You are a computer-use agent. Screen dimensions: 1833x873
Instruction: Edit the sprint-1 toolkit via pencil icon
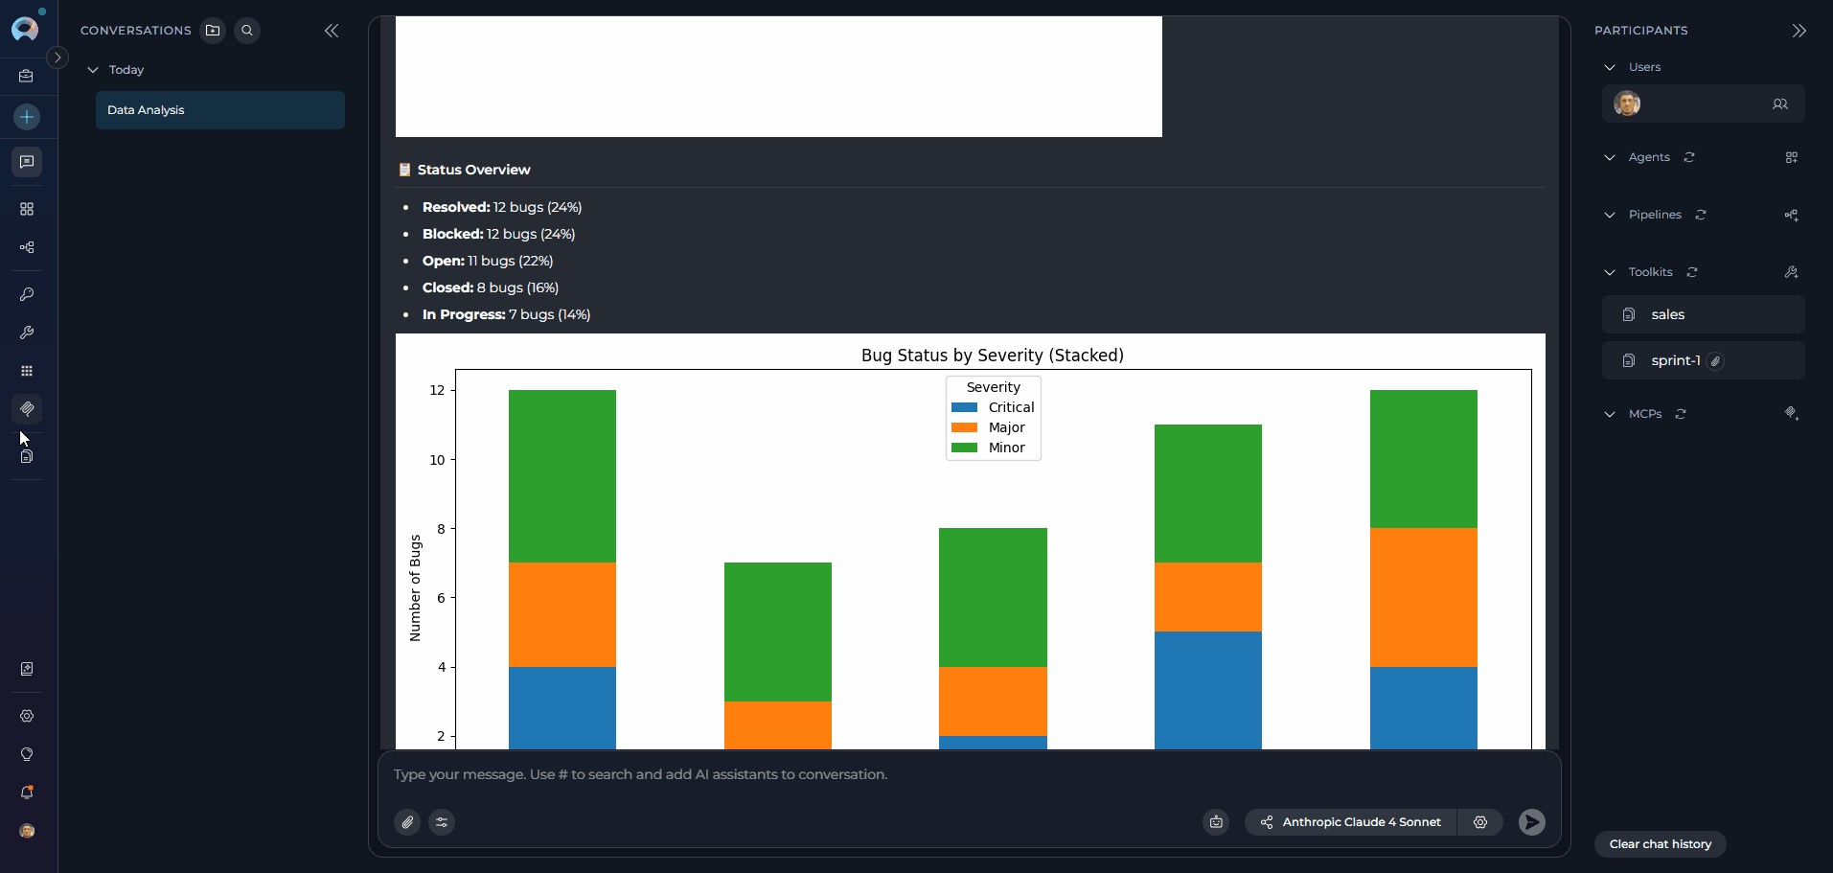click(x=1715, y=360)
